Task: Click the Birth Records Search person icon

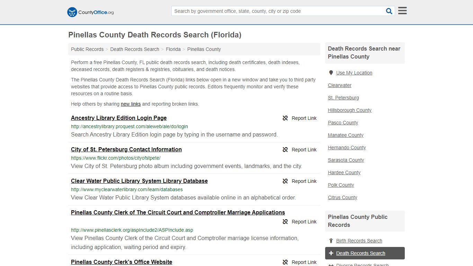Action: 331,241
